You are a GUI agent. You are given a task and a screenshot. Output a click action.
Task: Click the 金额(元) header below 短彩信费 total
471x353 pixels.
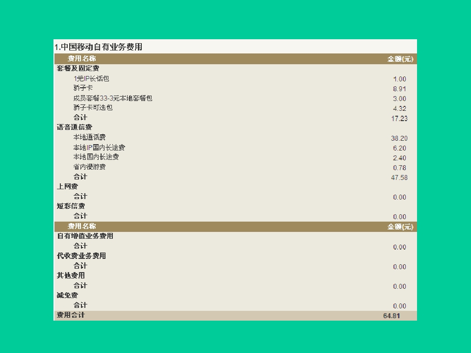click(x=400, y=227)
